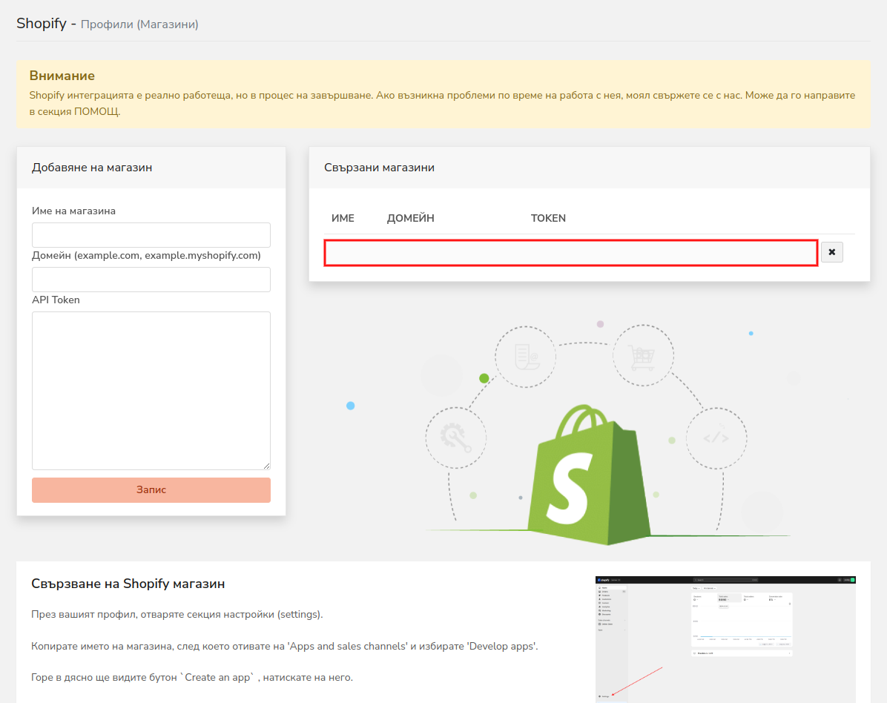Open the Shopify settings tutorial thumbnail
Image resolution: width=887 pixels, height=703 pixels.
click(725, 639)
